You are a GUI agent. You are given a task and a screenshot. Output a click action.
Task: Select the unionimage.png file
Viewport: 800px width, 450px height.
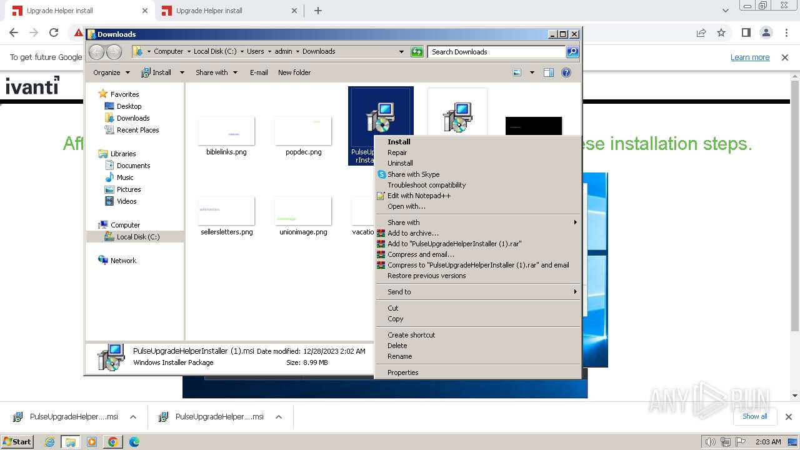coord(303,211)
